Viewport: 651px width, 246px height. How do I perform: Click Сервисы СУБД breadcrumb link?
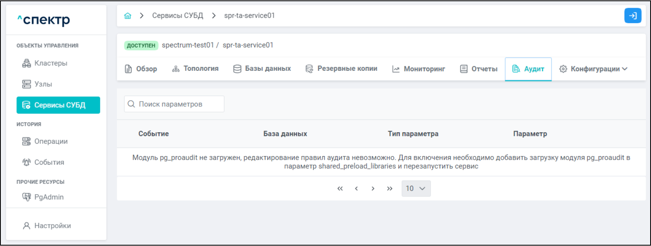[x=177, y=16]
